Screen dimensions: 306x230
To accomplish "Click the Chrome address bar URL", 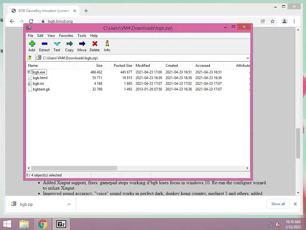I will tap(60, 21).
